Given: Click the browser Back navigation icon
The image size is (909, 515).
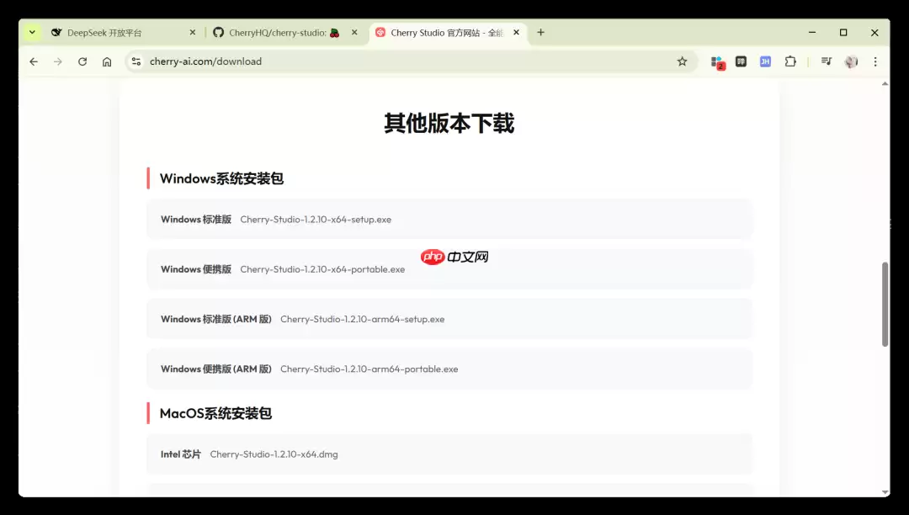Looking at the screenshot, I should click(x=33, y=61).
